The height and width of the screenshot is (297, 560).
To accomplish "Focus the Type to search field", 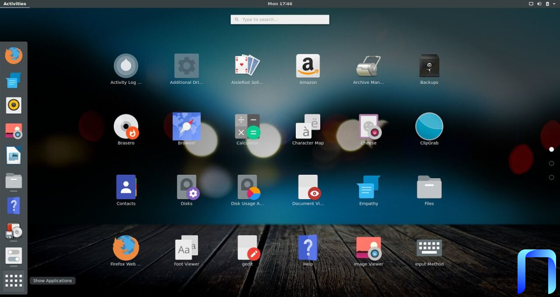I will point(280,19).
